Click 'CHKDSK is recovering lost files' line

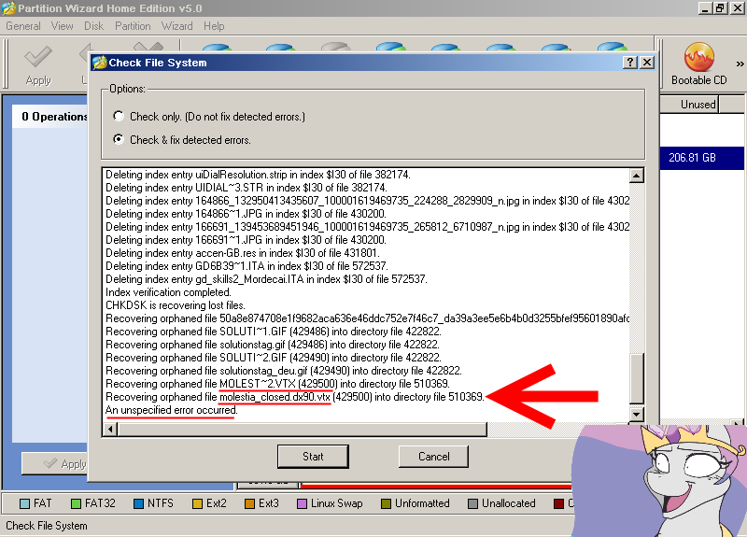coord(176,305)
